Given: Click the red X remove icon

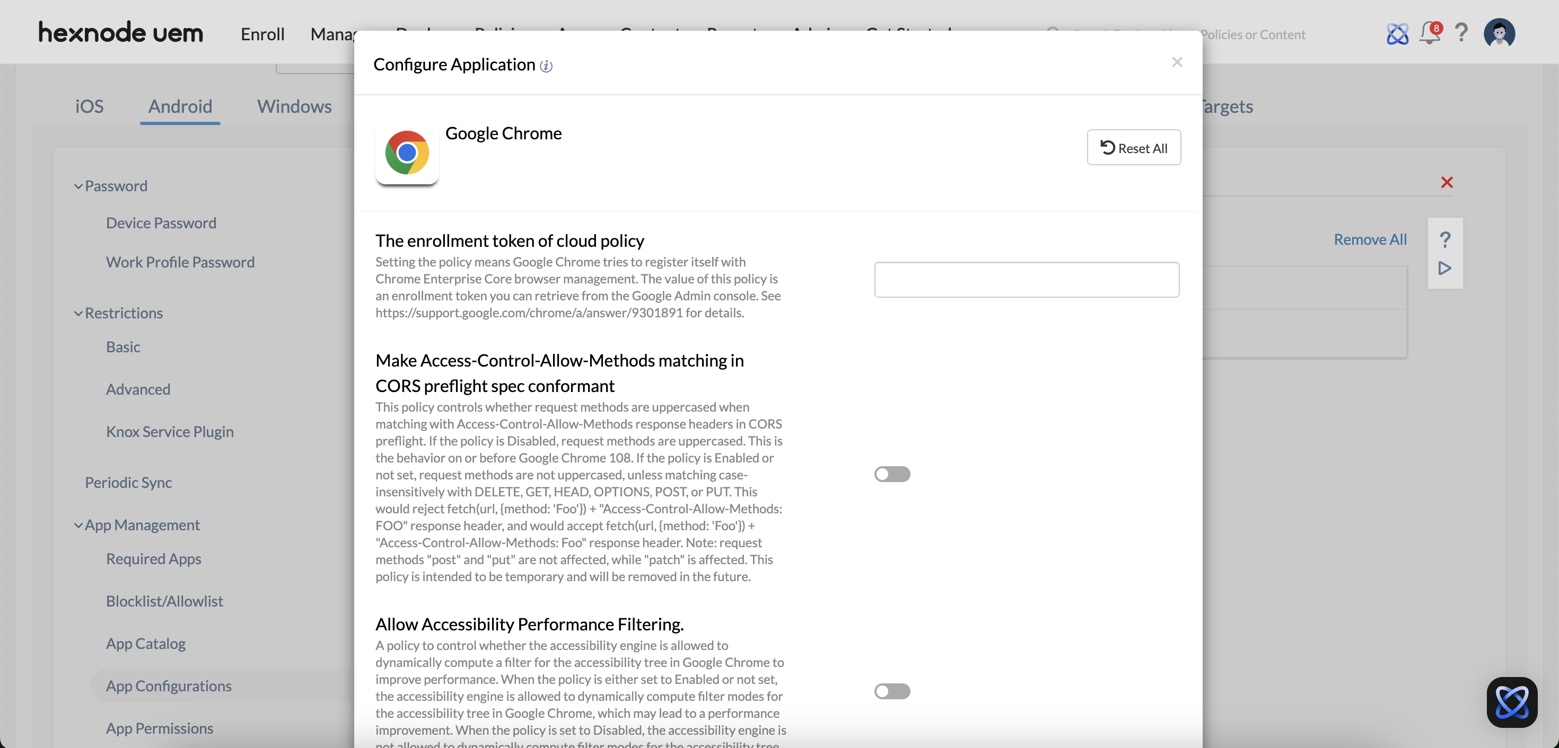Looking at the screenshot, I should point(1447,182).
